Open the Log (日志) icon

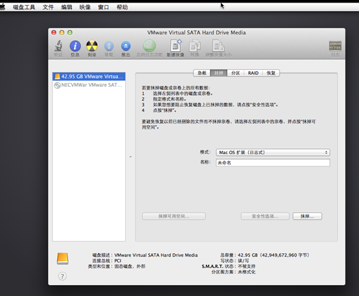tap(335, 46)
